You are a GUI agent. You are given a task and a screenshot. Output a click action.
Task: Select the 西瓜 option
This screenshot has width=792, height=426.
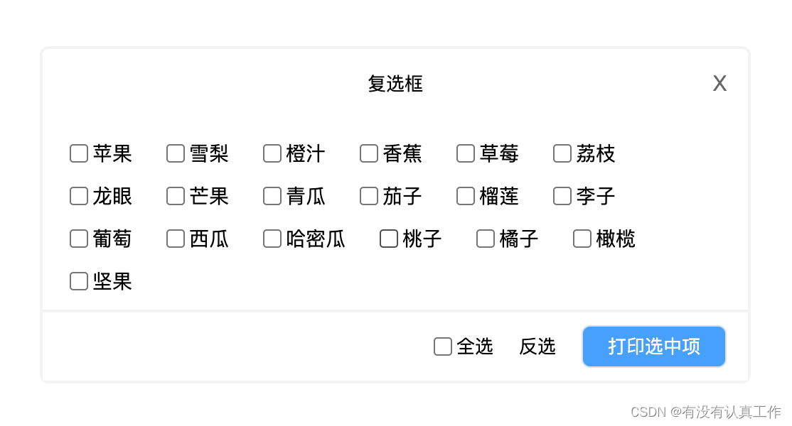[x=175, y=239]
